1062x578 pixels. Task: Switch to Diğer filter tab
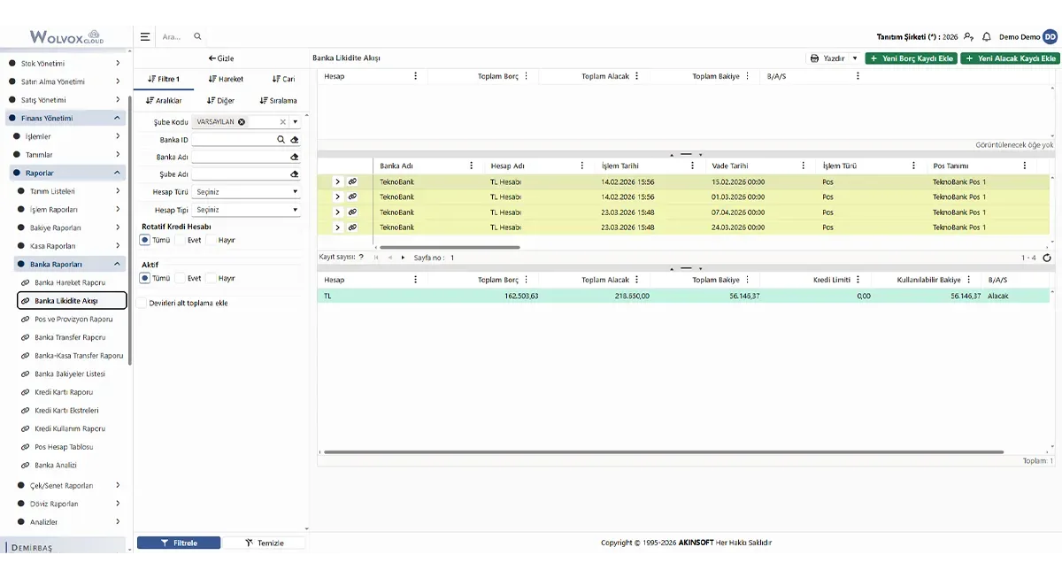pos(220,101)
